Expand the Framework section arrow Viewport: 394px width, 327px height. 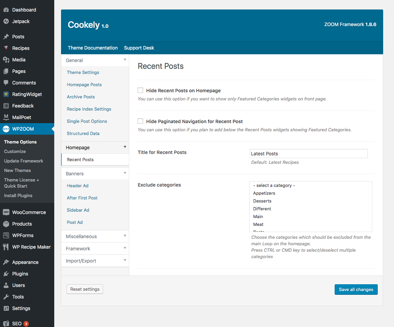pos(125,248)
